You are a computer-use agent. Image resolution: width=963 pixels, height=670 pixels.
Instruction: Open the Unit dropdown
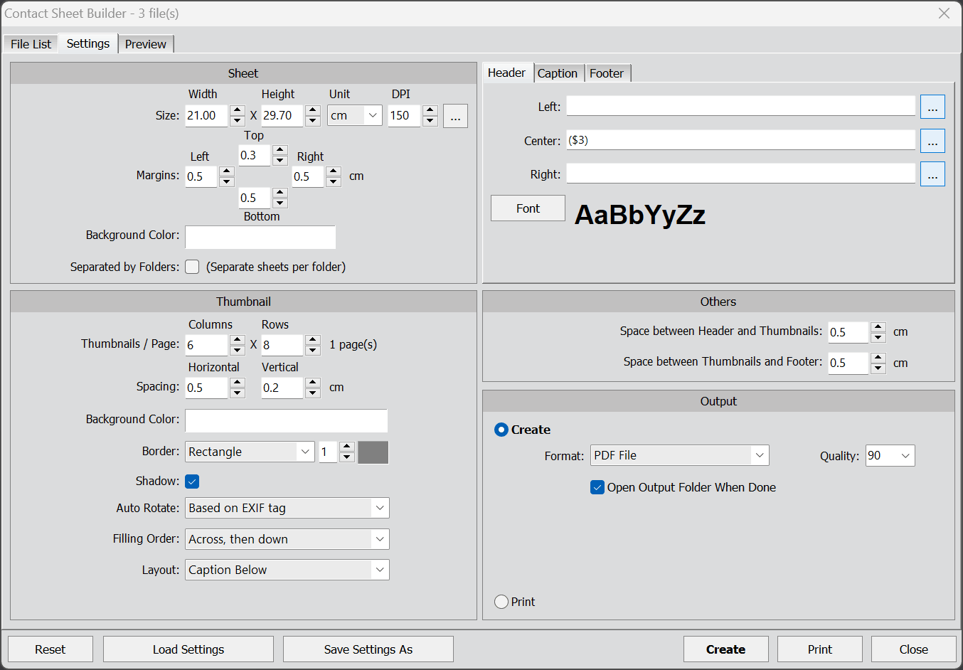pos(354,116)
